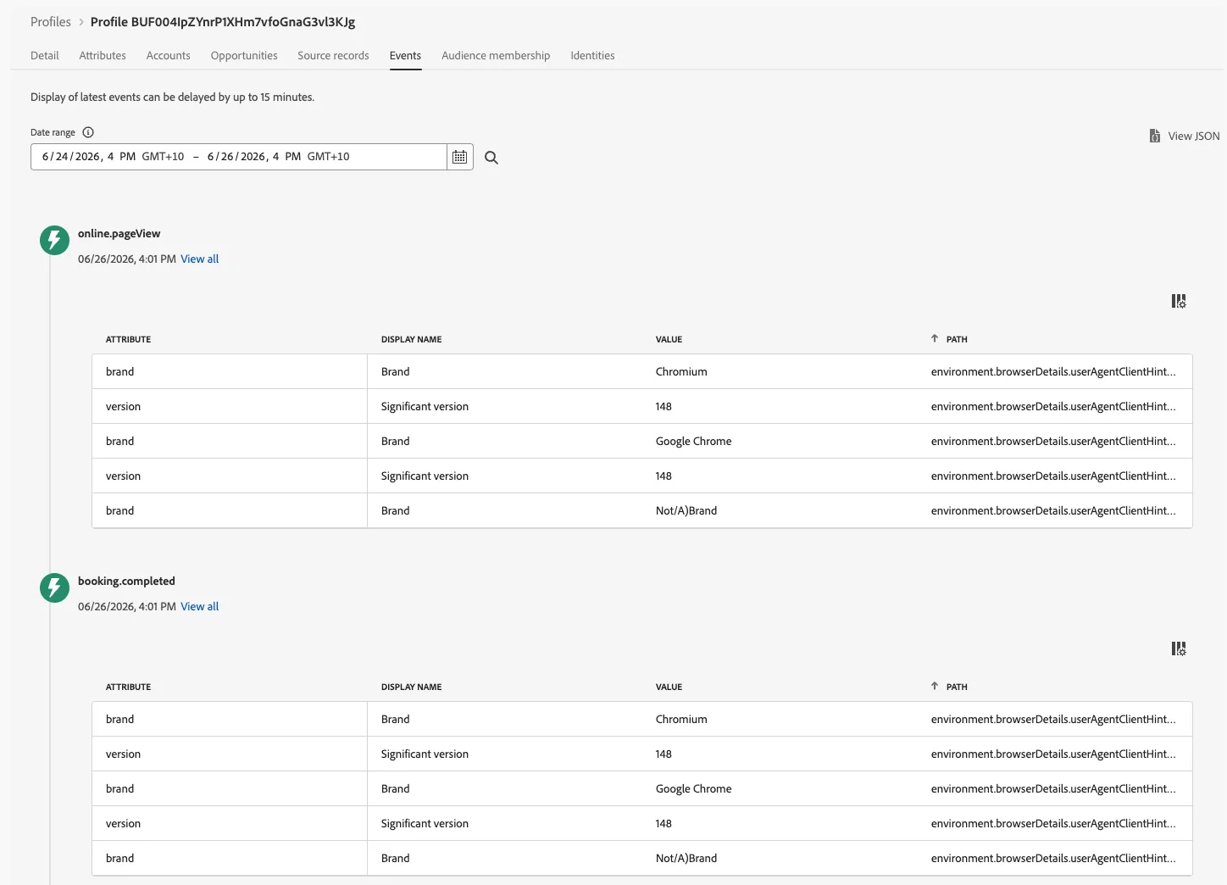This screenshot has width=1227, height=885.
Task: Switch to the Detail tab
Action: pyautogui.click(x=45, y=55)
